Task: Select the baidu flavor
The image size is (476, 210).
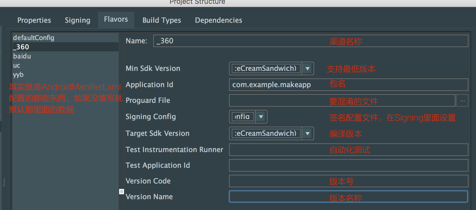Action: (x=22, y=56)
